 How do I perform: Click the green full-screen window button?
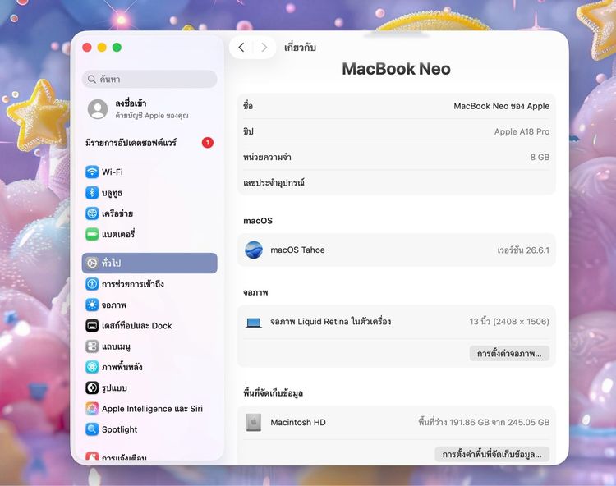(117, 48)
